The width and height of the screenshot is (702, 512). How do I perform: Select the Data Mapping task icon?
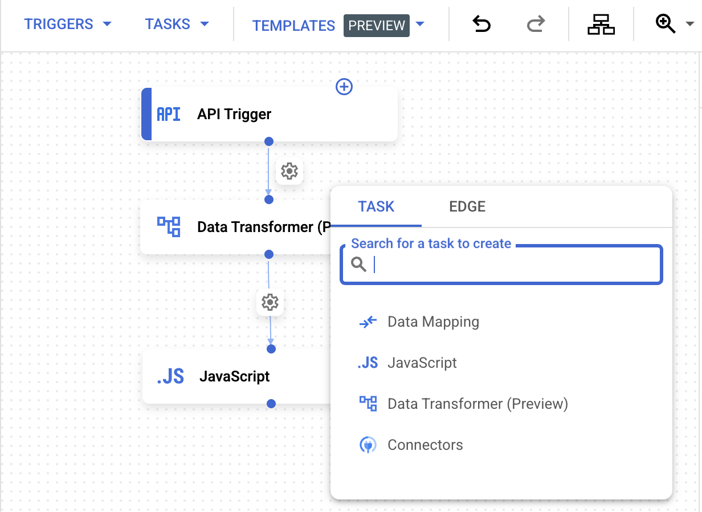(x=368, y=322)
